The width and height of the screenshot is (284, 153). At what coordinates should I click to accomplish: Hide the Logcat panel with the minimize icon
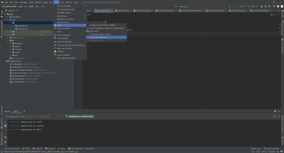coord(279,111)
